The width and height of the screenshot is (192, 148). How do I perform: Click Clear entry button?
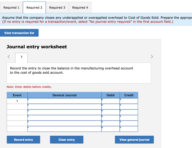67,139
